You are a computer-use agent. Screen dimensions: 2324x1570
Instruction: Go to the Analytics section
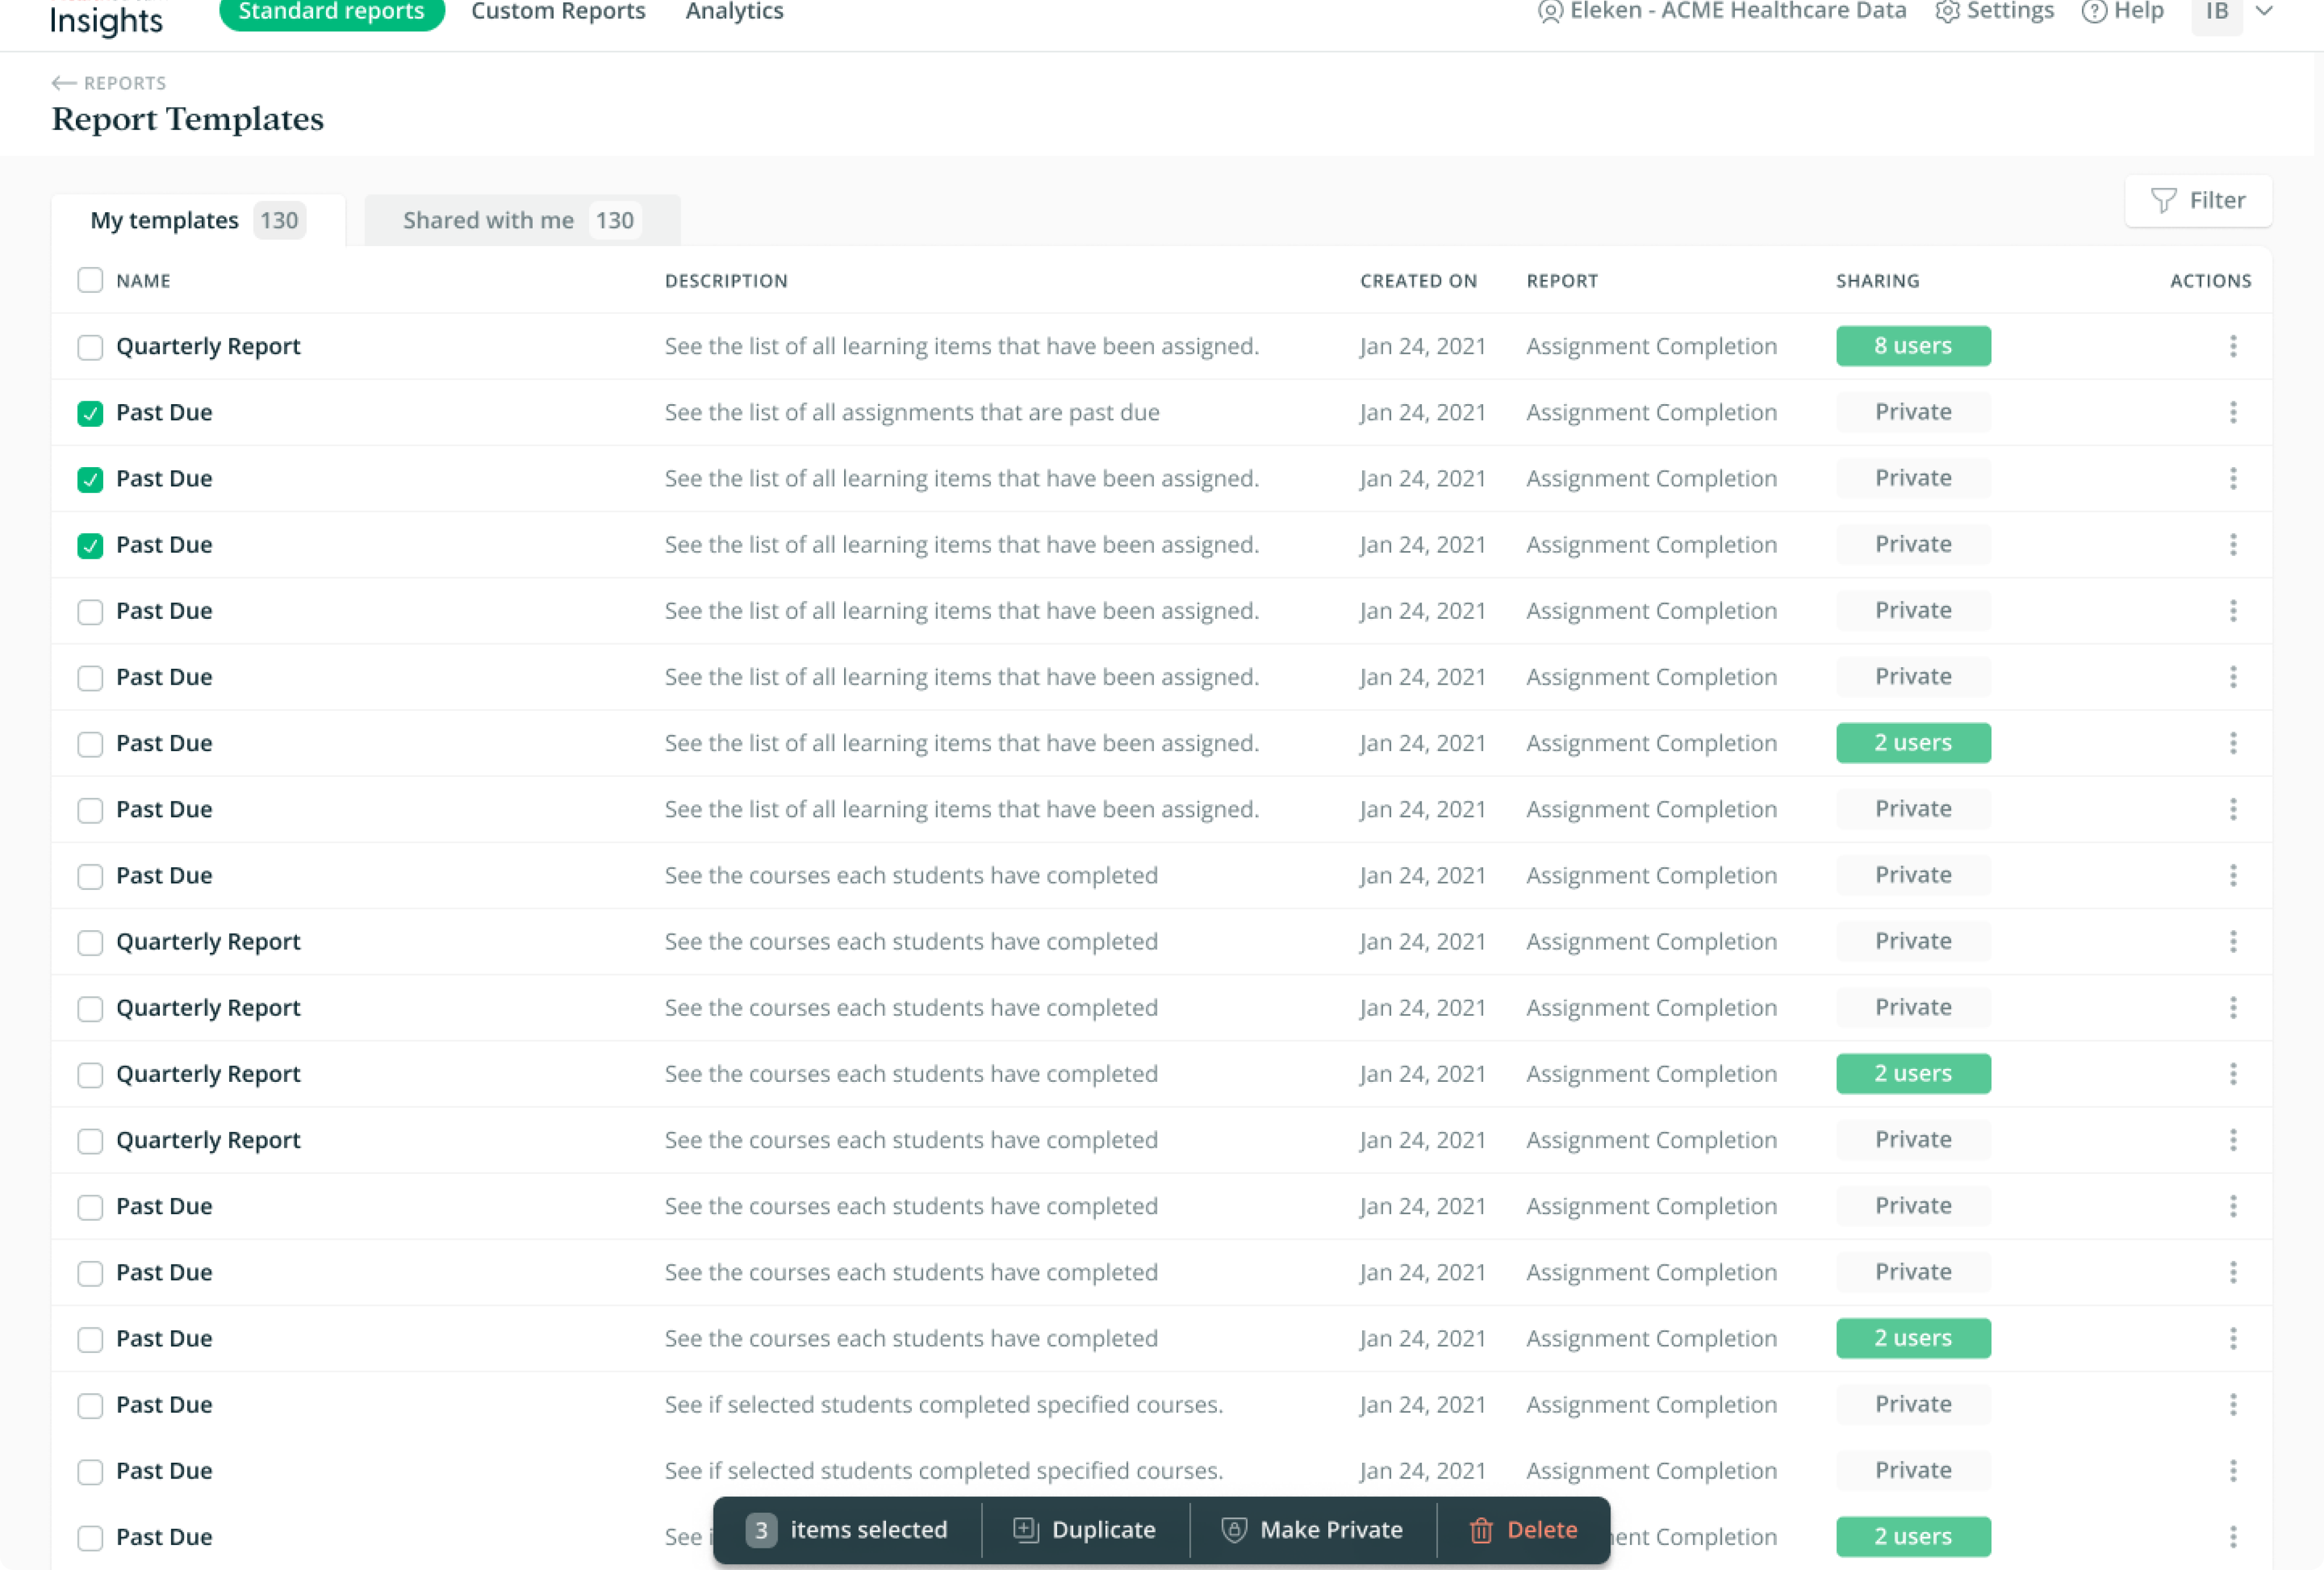click(734, 12)
